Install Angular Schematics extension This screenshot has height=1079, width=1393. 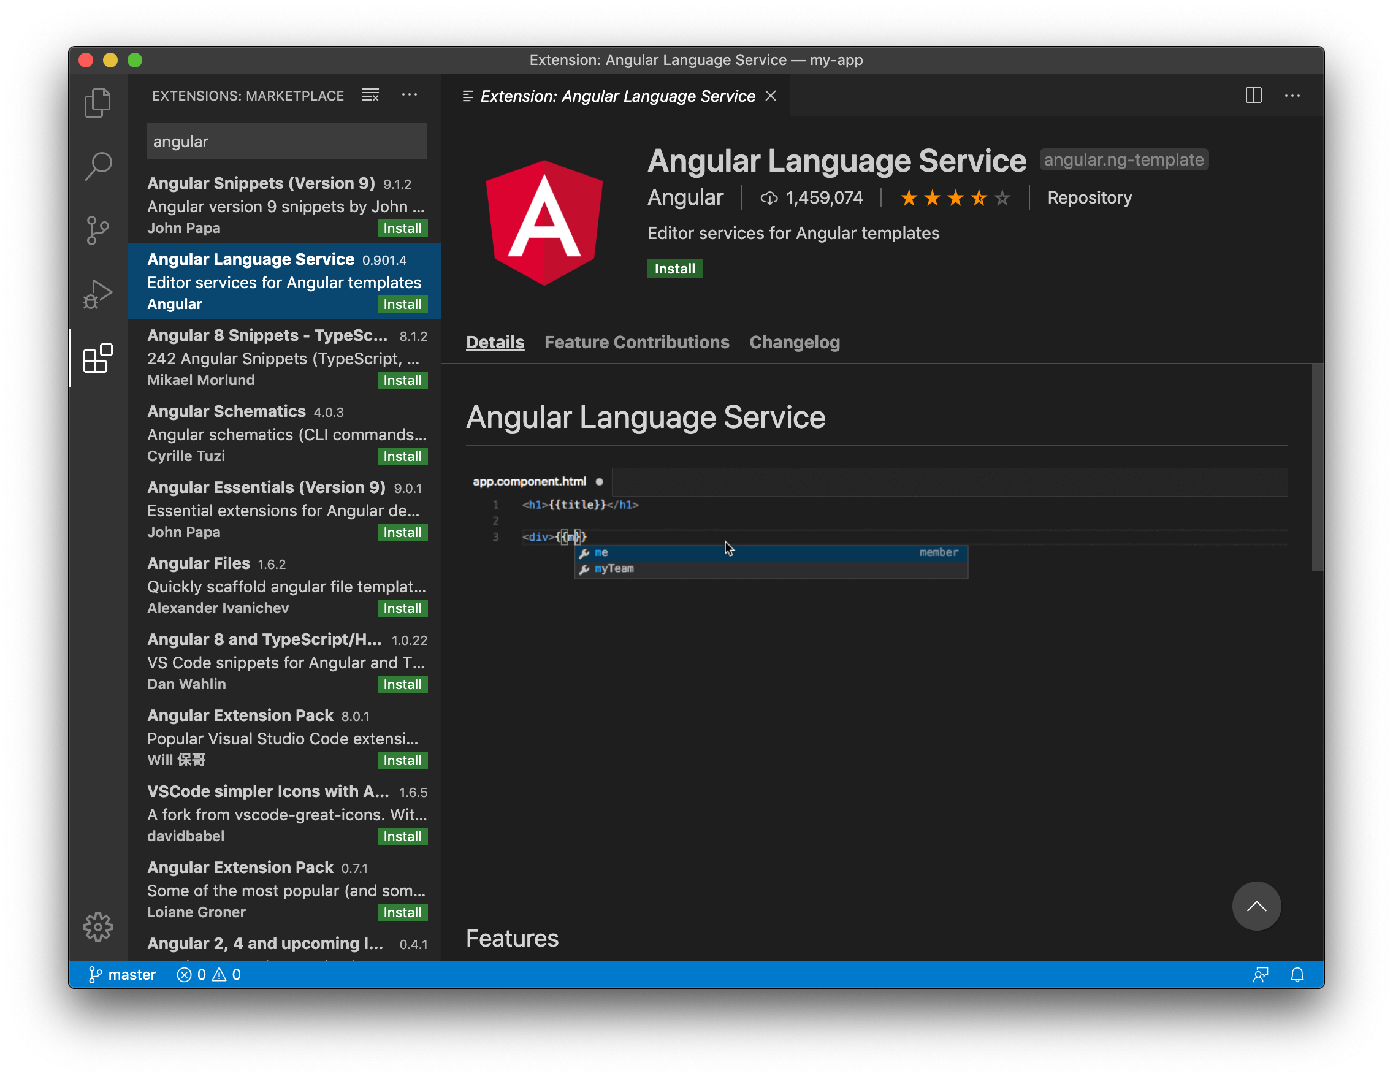click(x=402, y=456)
